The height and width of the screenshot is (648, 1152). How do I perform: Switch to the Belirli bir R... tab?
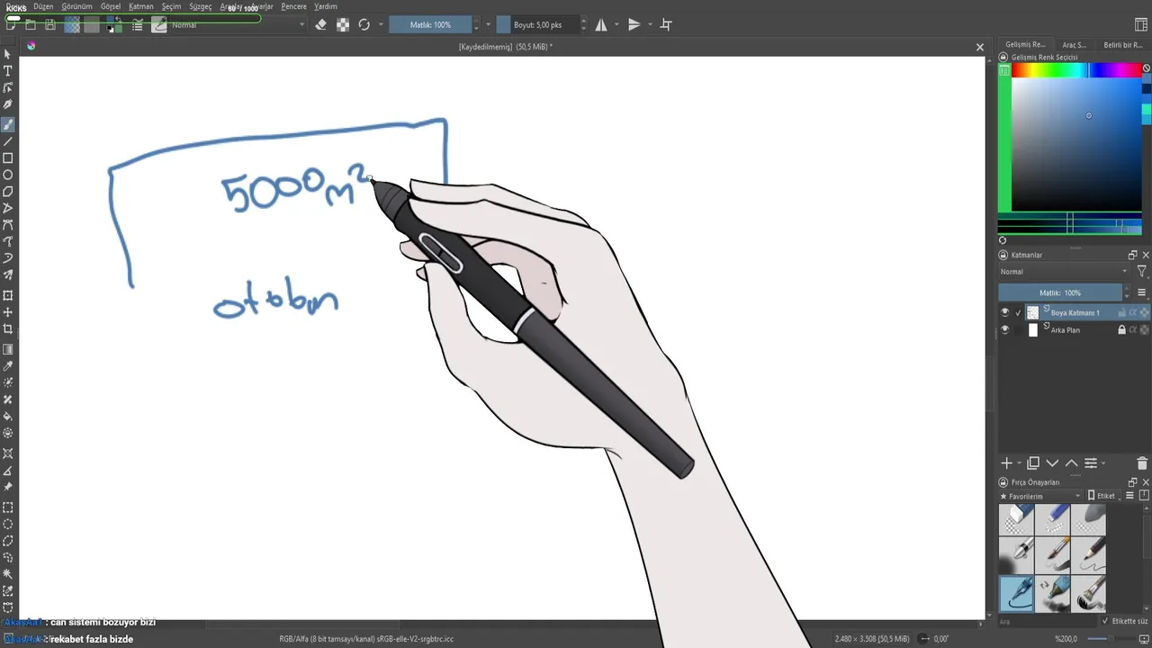click(x=1123, y=44)
